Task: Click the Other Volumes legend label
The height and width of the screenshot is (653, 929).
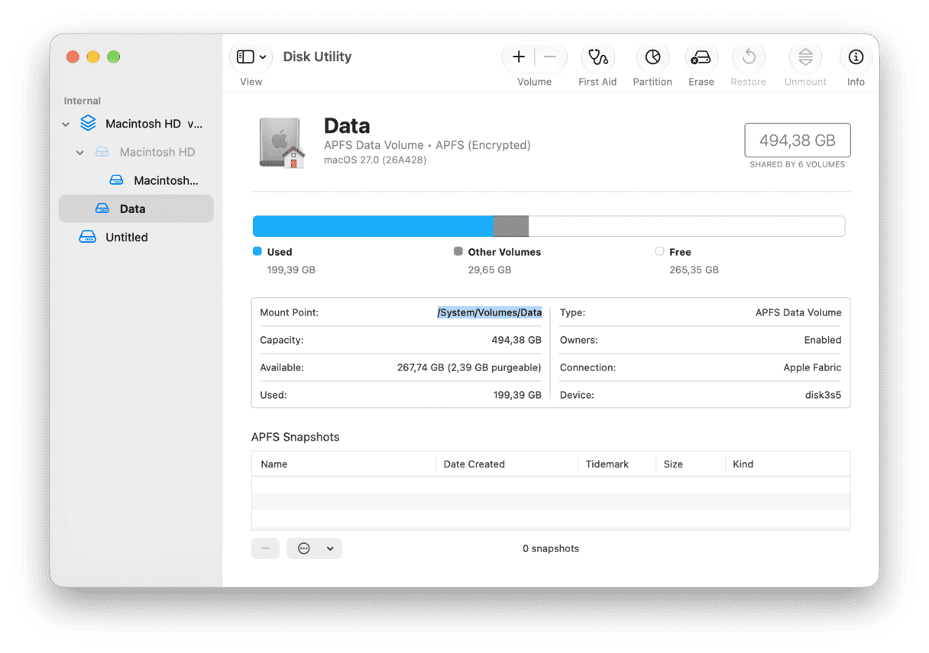Action: tap(504, 252)
